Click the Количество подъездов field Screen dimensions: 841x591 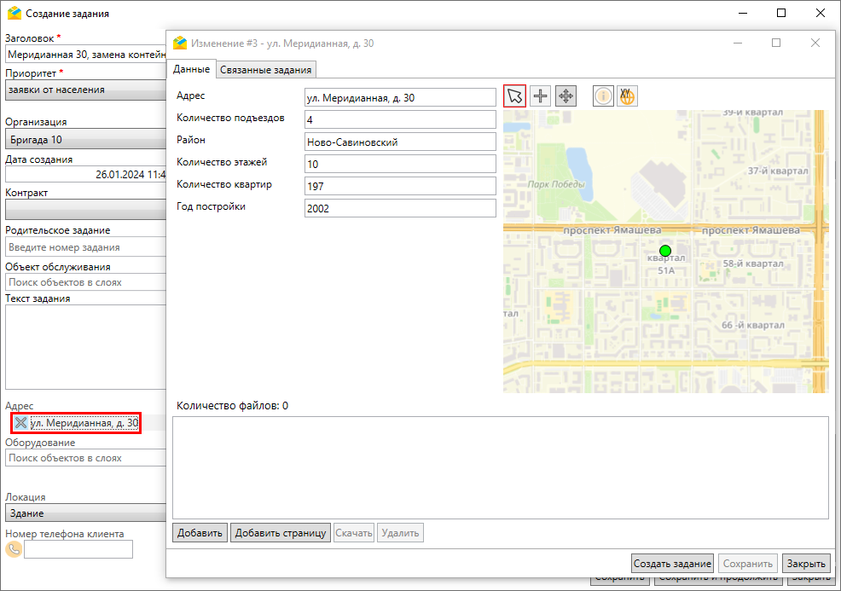[399, 119]
